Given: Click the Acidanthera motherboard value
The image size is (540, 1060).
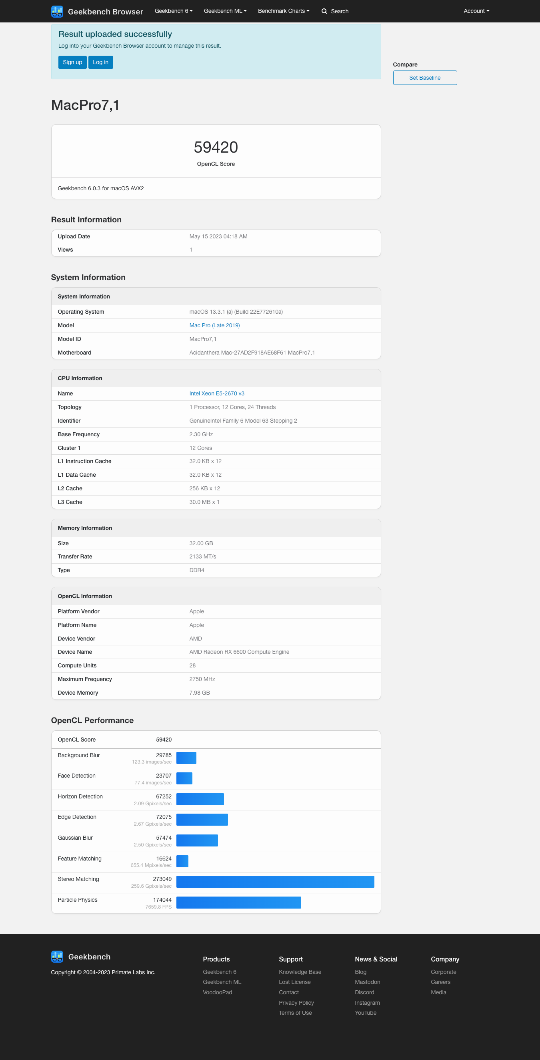Looking at the screenshot, I should coord(252,353).
